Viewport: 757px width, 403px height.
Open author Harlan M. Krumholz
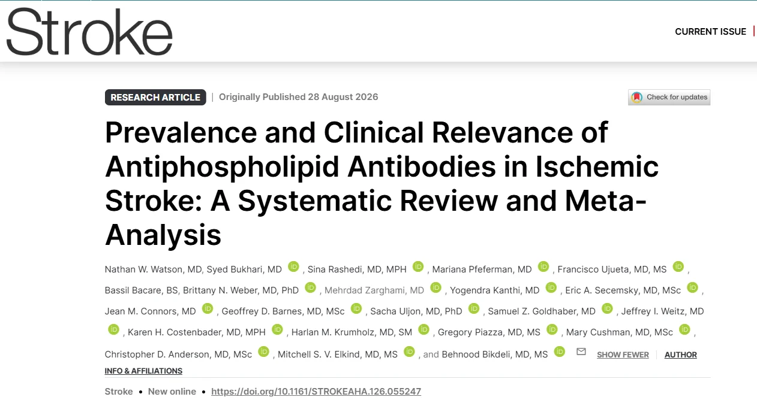352,332
